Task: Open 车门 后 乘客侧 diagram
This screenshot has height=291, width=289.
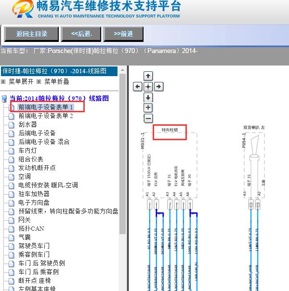Action: (39, 272)
